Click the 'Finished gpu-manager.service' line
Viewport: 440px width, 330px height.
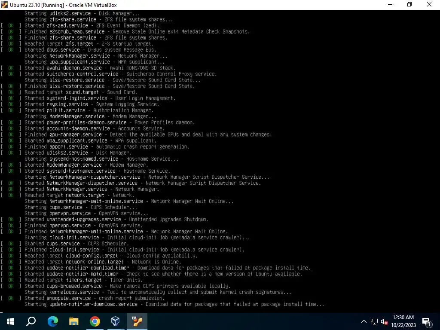pyautogui.click(x=136, y=134)
